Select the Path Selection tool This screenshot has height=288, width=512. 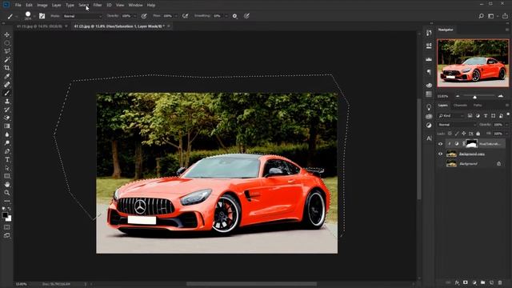click(7, 168)
